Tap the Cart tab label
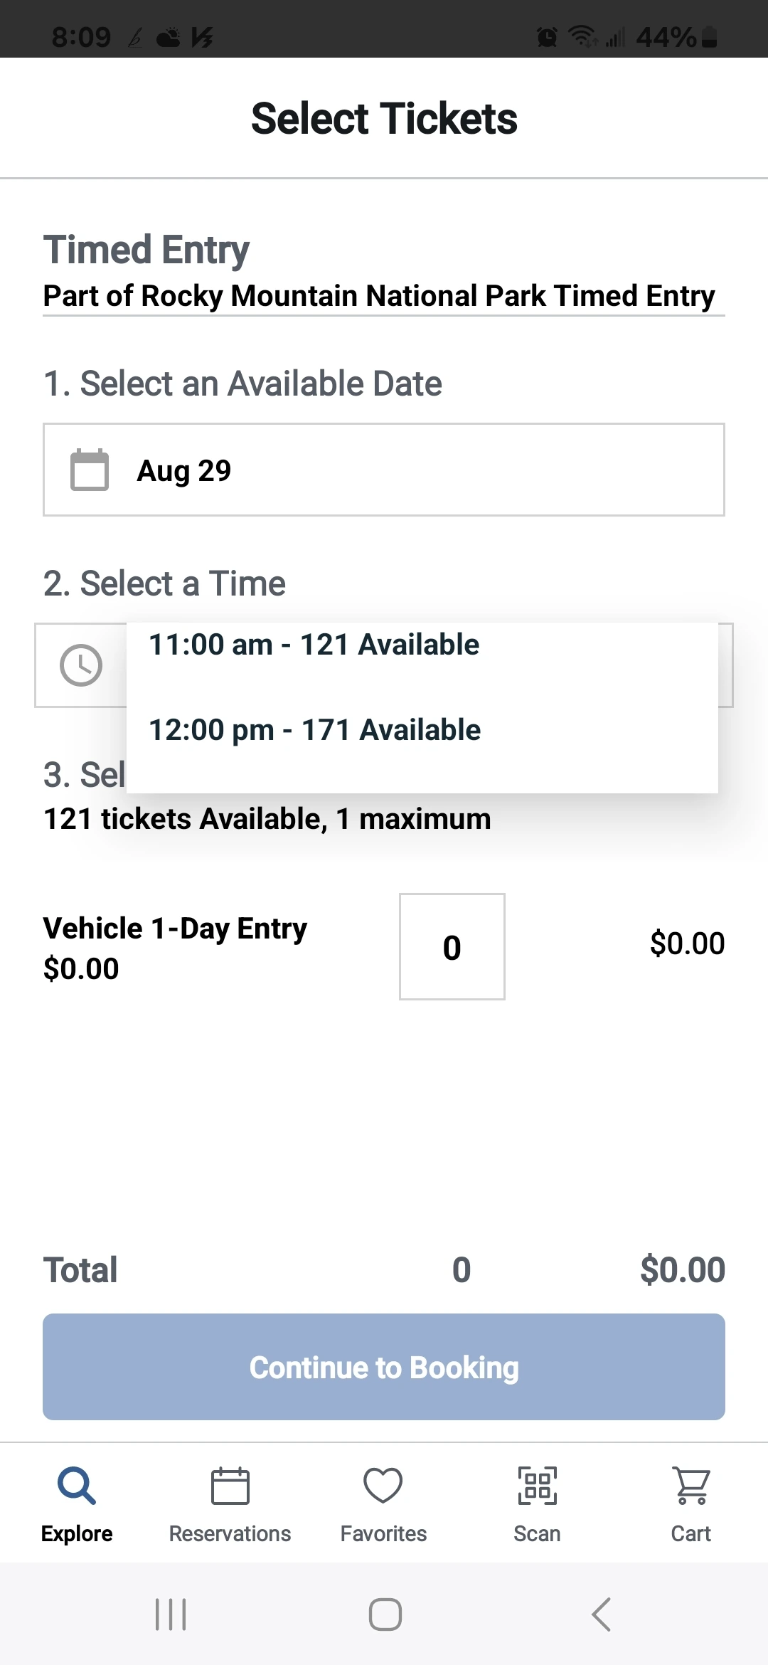 click(690, 1533)
